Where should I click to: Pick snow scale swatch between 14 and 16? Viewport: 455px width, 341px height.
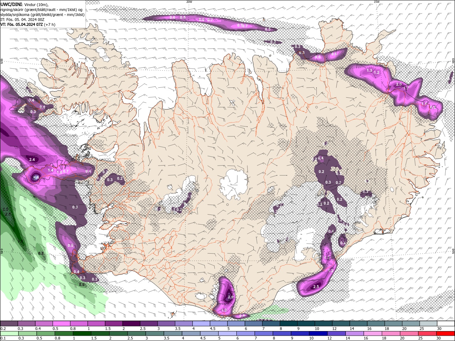coord(358,323)
